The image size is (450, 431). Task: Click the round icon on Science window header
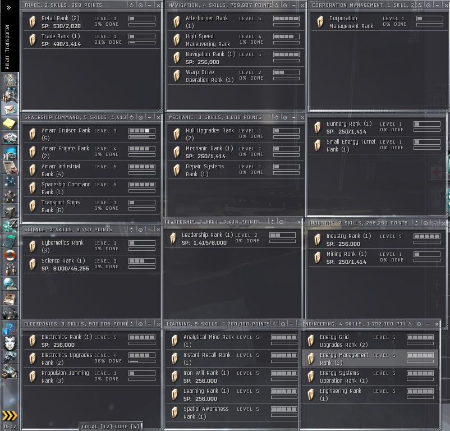point(140,230)
